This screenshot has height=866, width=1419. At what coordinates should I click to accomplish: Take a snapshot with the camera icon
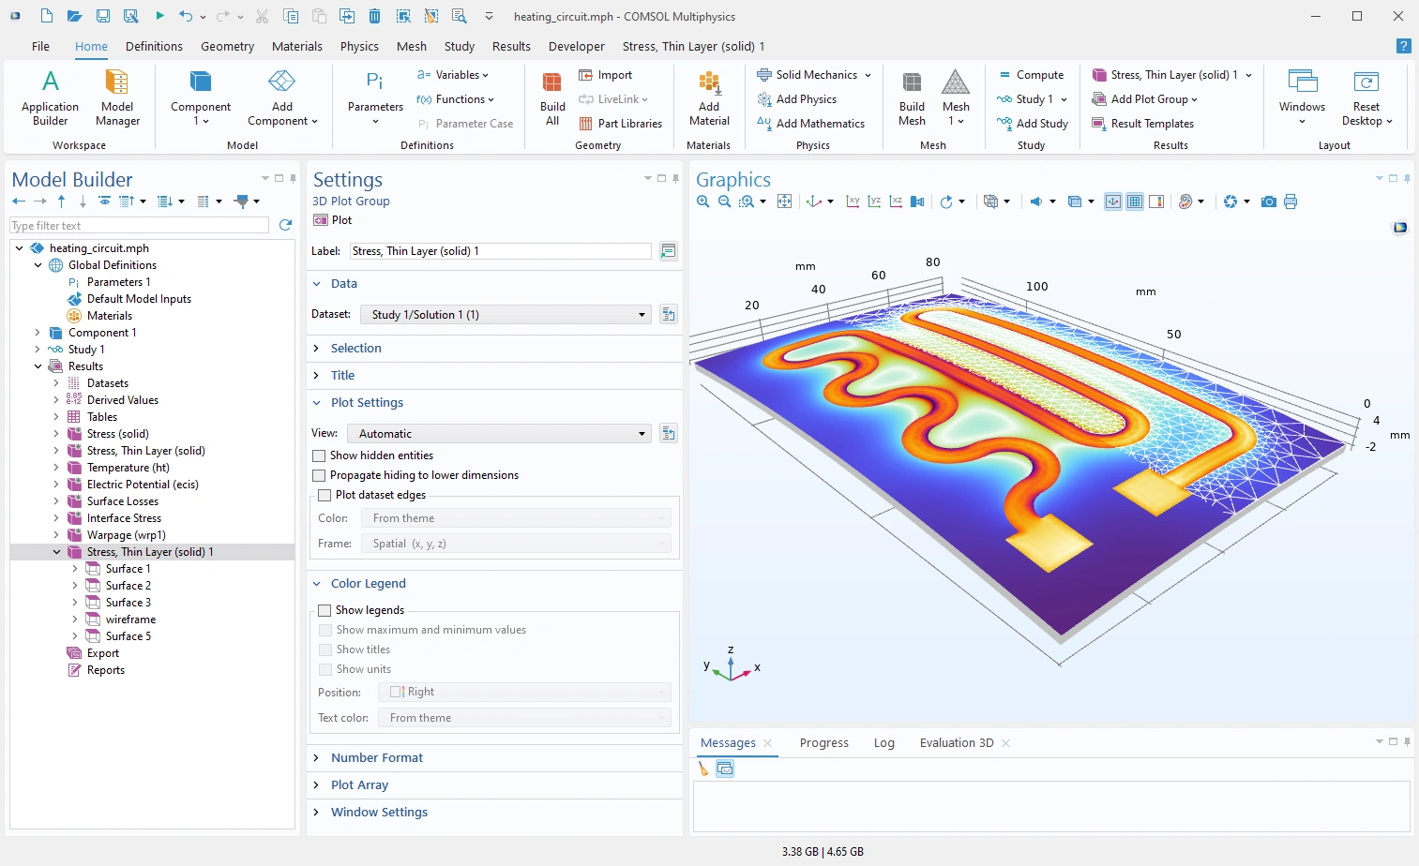[1268, 202]
